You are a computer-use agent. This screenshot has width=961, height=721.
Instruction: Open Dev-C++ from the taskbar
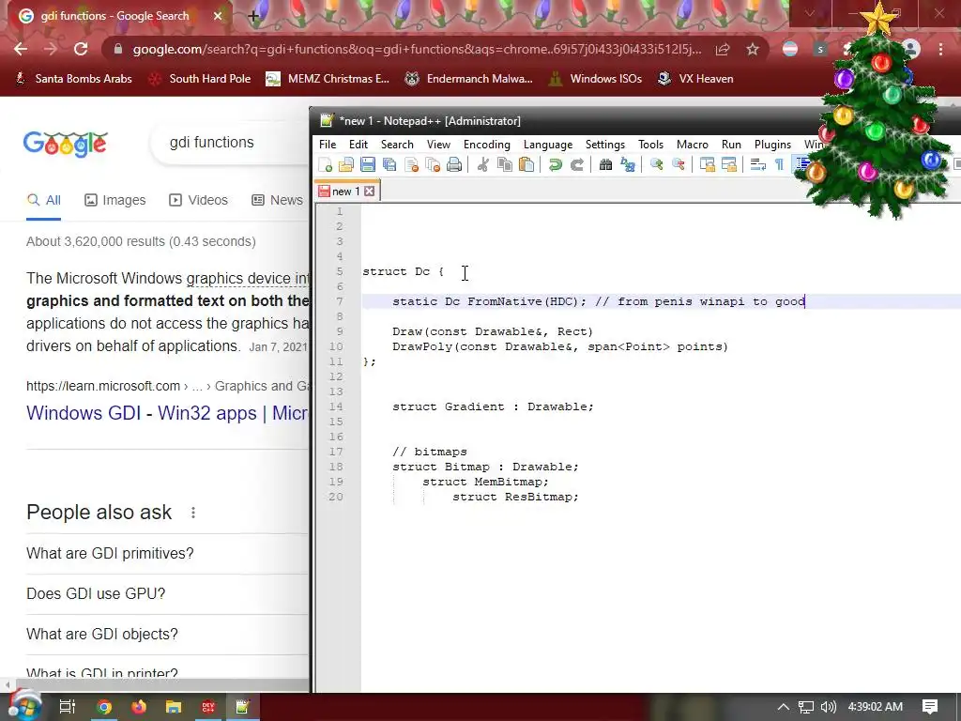pyautogui.click(x=207, y=707)
